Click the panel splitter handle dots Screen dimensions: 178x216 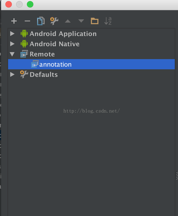pos(177,176)
